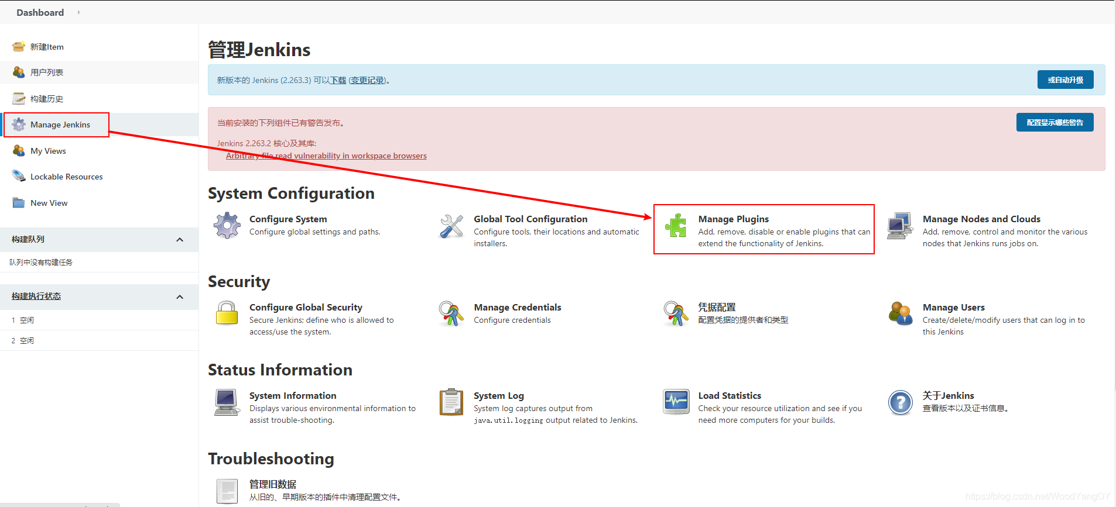Click executor 1 空闲 row
The width and height of the screenshot is (1116, 507).
click(x=99, y=320)
